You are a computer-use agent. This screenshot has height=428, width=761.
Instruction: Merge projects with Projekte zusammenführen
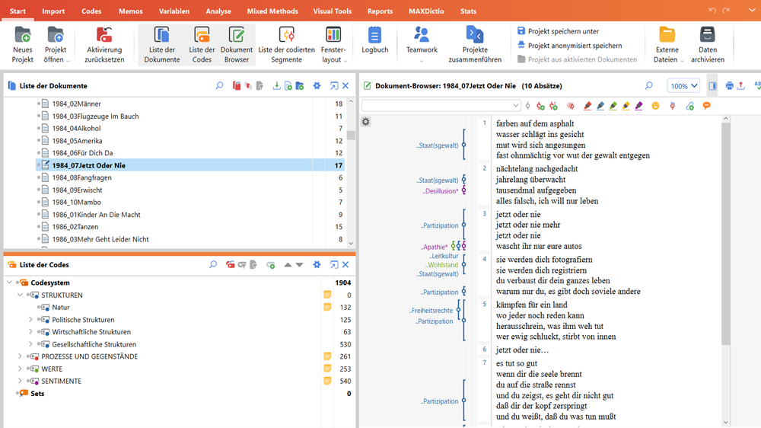475,45
